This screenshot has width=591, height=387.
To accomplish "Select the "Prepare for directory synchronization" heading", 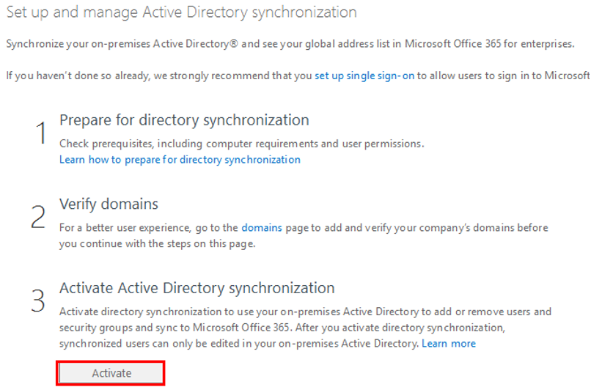I will [184, 119].
